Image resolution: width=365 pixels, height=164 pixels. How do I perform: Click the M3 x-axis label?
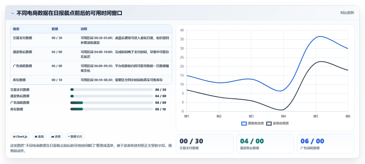251,116
